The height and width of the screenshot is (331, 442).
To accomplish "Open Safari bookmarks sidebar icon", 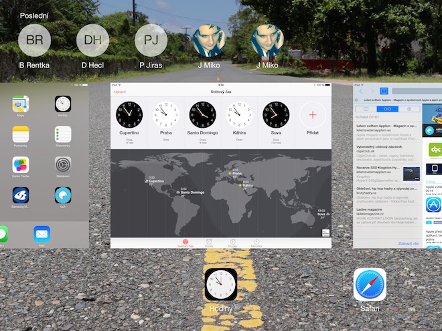I will click(x=384, y=91).
